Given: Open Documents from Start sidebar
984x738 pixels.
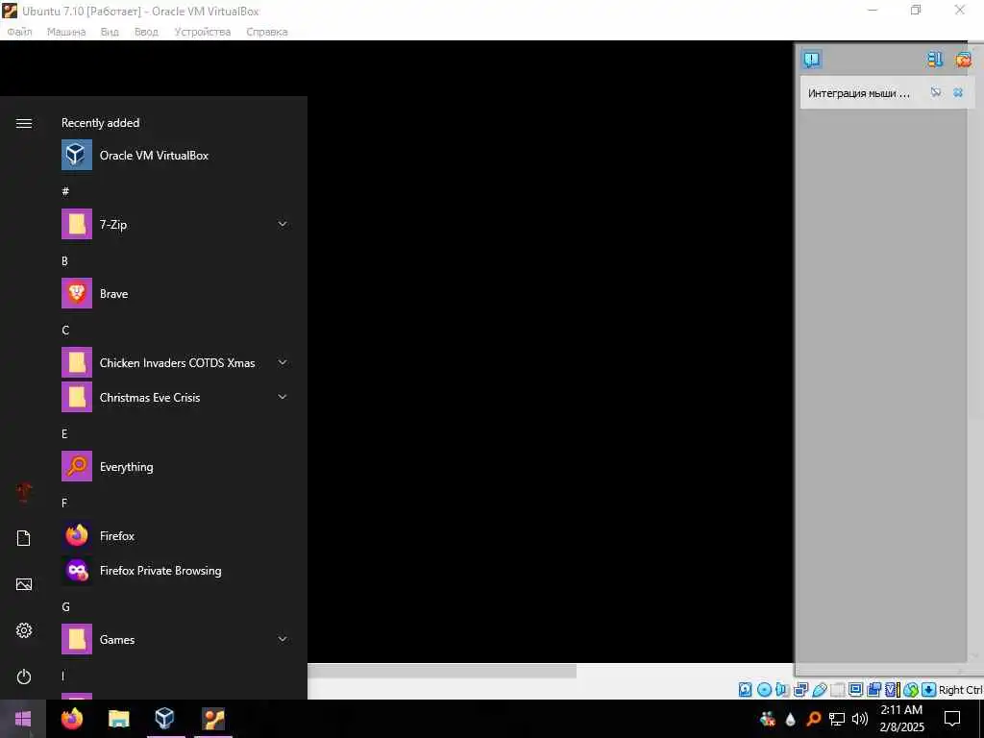Looking at the screenshot, I should [24, 538].
